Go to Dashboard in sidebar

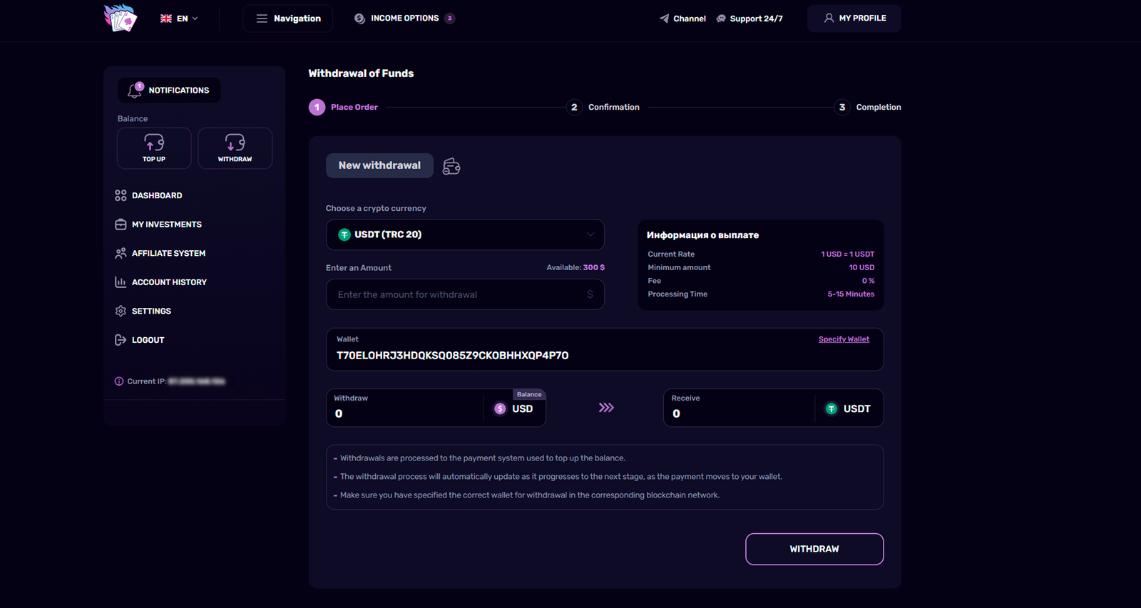tap(156, 195)
